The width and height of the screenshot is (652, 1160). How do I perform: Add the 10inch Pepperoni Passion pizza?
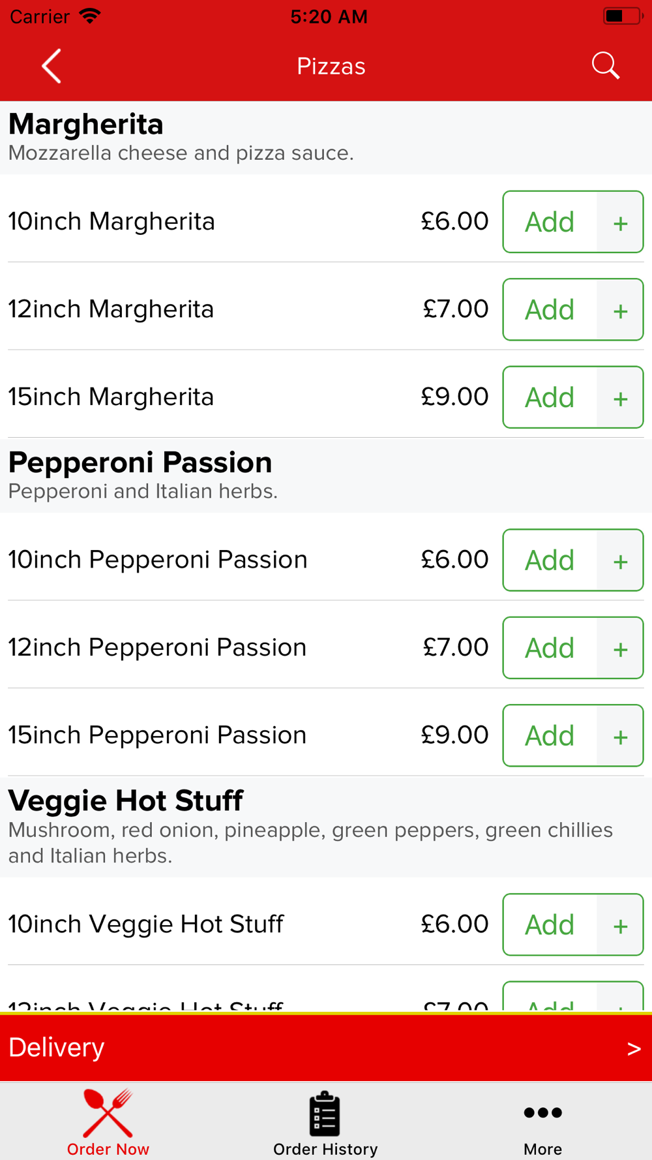click(550, 560)
